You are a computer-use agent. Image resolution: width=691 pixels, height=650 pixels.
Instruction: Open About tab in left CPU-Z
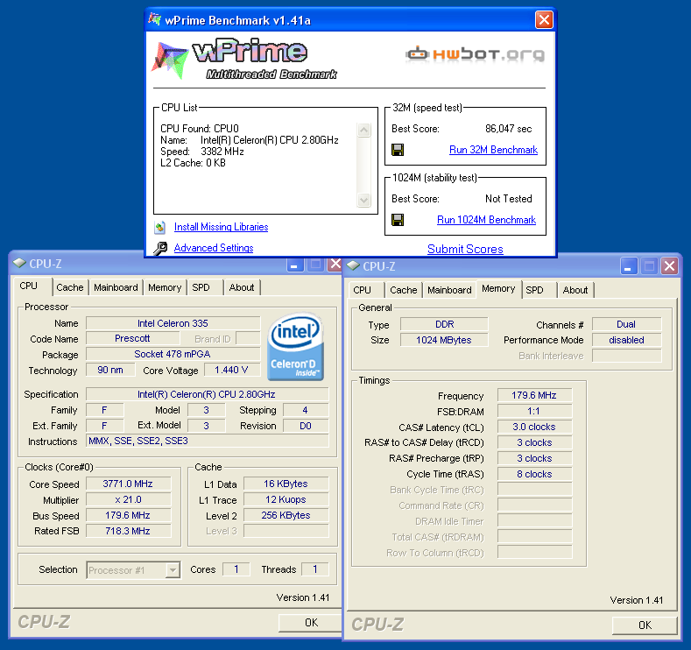click(x=242, y=287)
